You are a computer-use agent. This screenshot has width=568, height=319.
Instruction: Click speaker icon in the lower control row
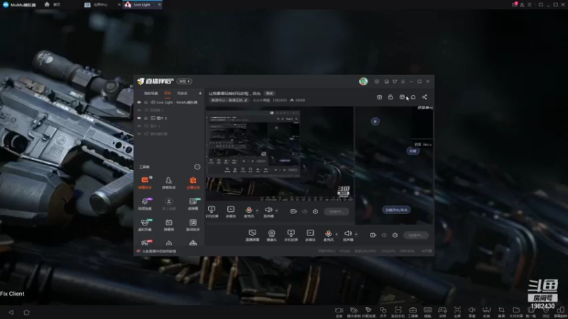click(x=348, y=235)
